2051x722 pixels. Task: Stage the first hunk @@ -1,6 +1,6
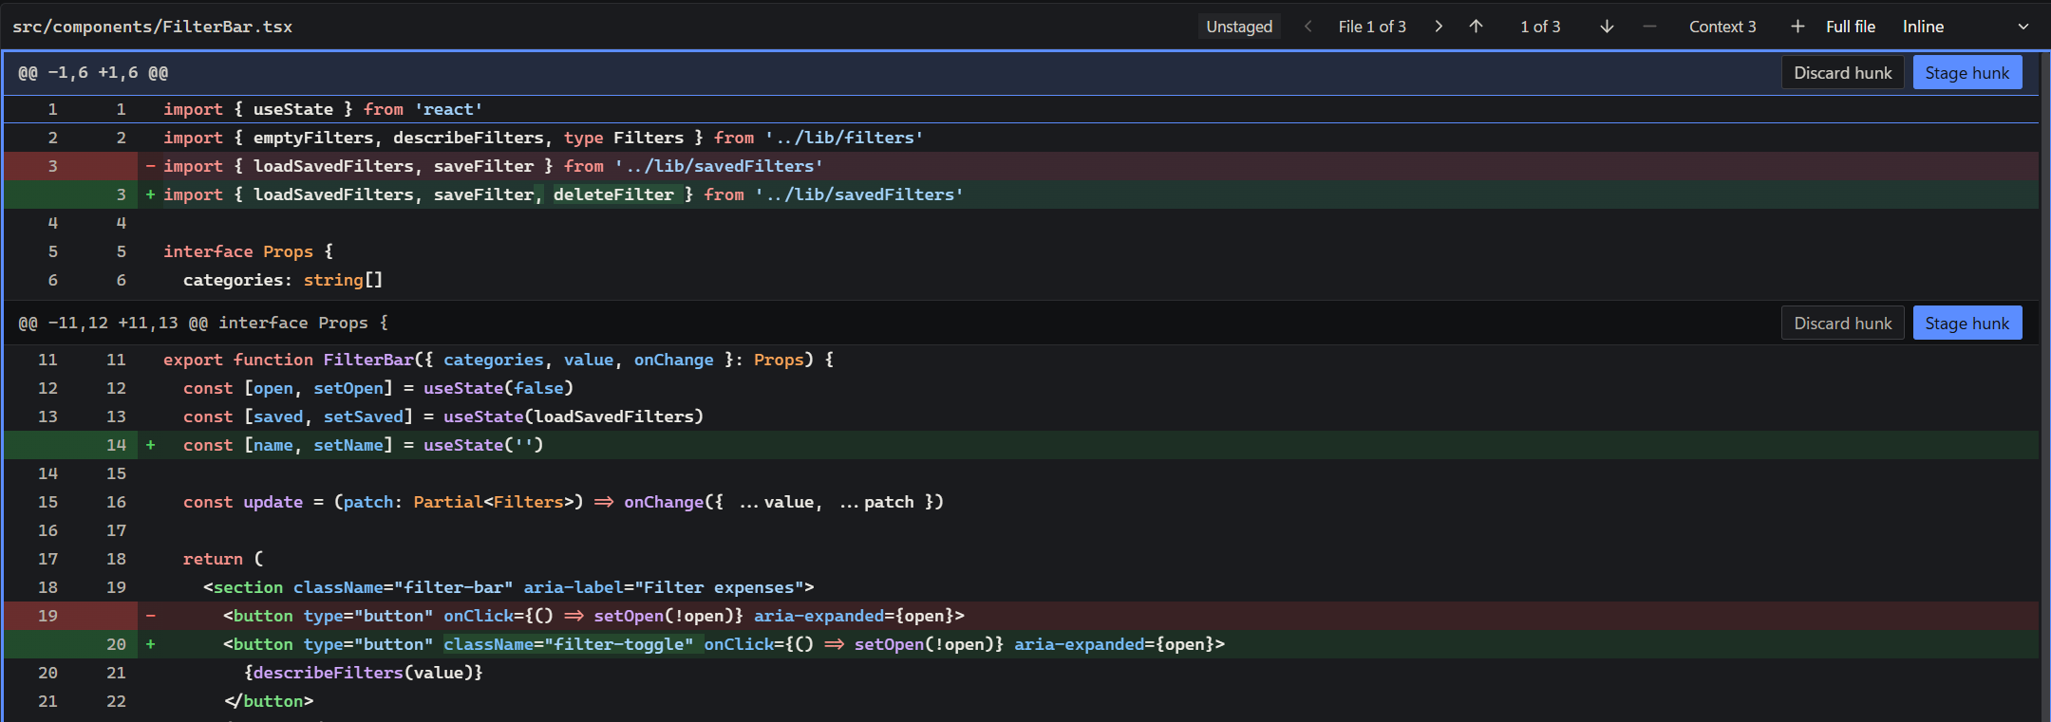click(1966, 73)
